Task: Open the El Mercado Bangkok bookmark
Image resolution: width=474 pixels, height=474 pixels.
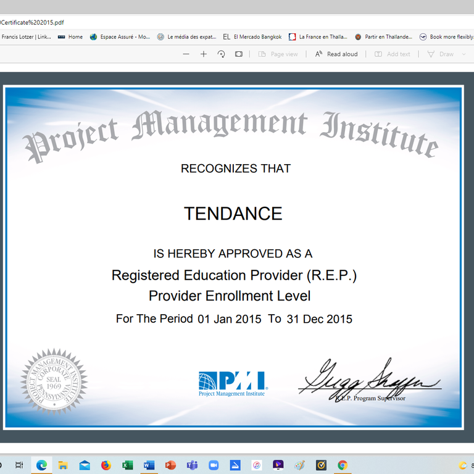Action: tap(252, 37)
